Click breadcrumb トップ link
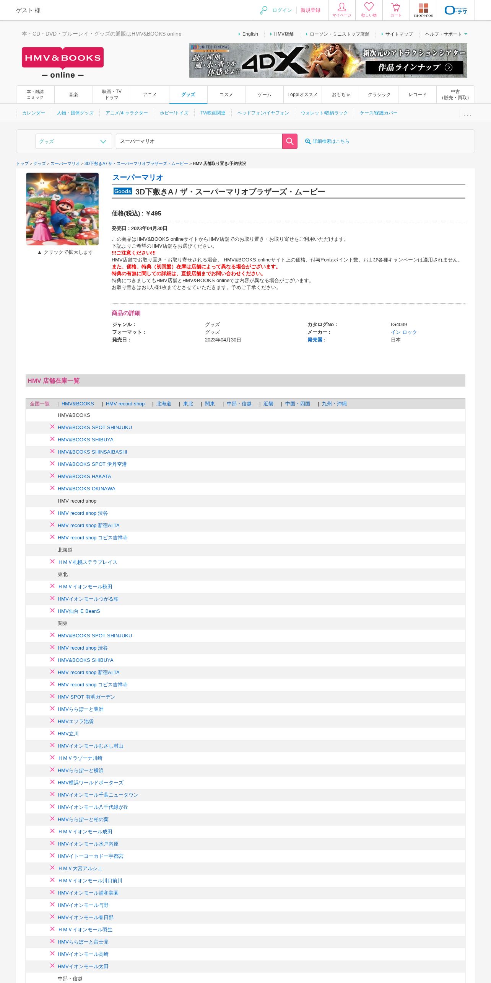The width and height of the screenshot is (491, 983). 22,163
